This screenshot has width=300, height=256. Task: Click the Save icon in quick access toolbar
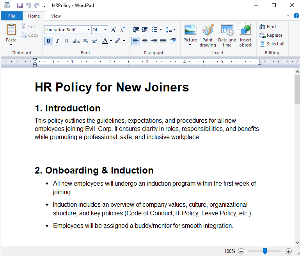coord(20,5)
